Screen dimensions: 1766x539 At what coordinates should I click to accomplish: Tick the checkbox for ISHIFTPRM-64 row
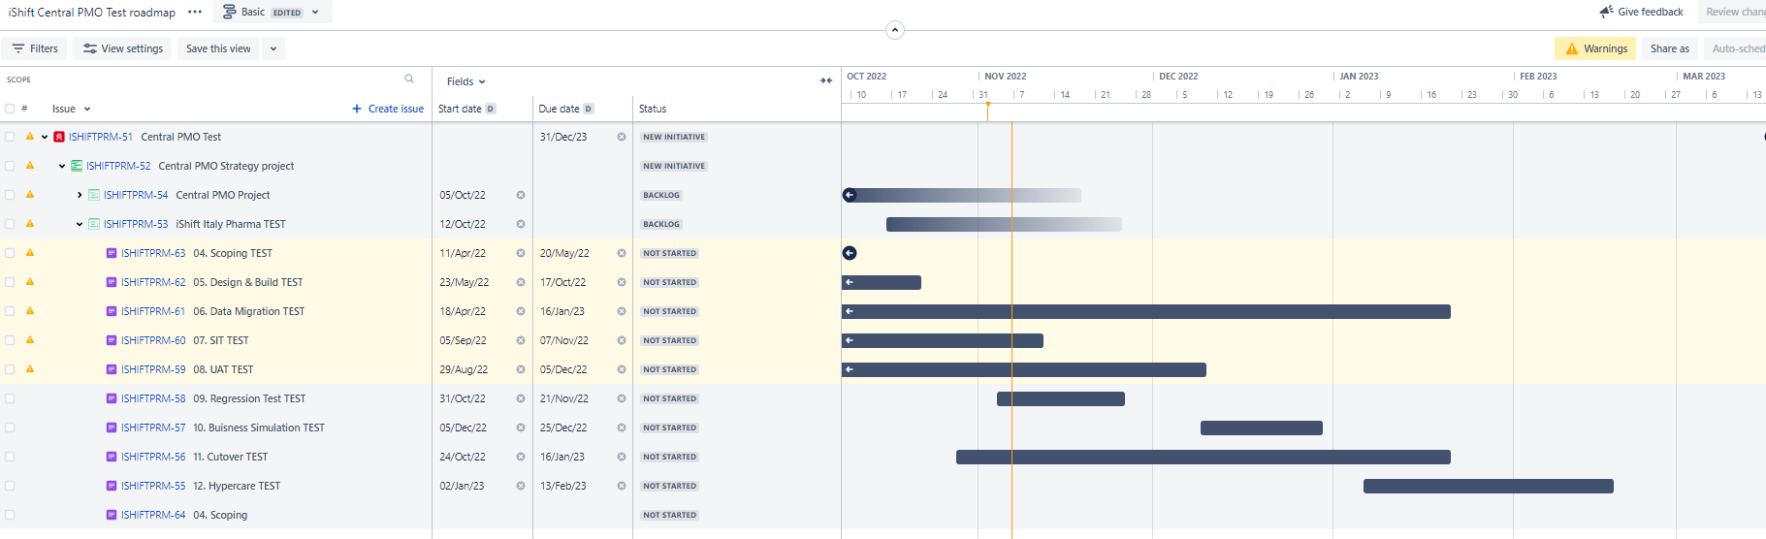click(10, 515)
